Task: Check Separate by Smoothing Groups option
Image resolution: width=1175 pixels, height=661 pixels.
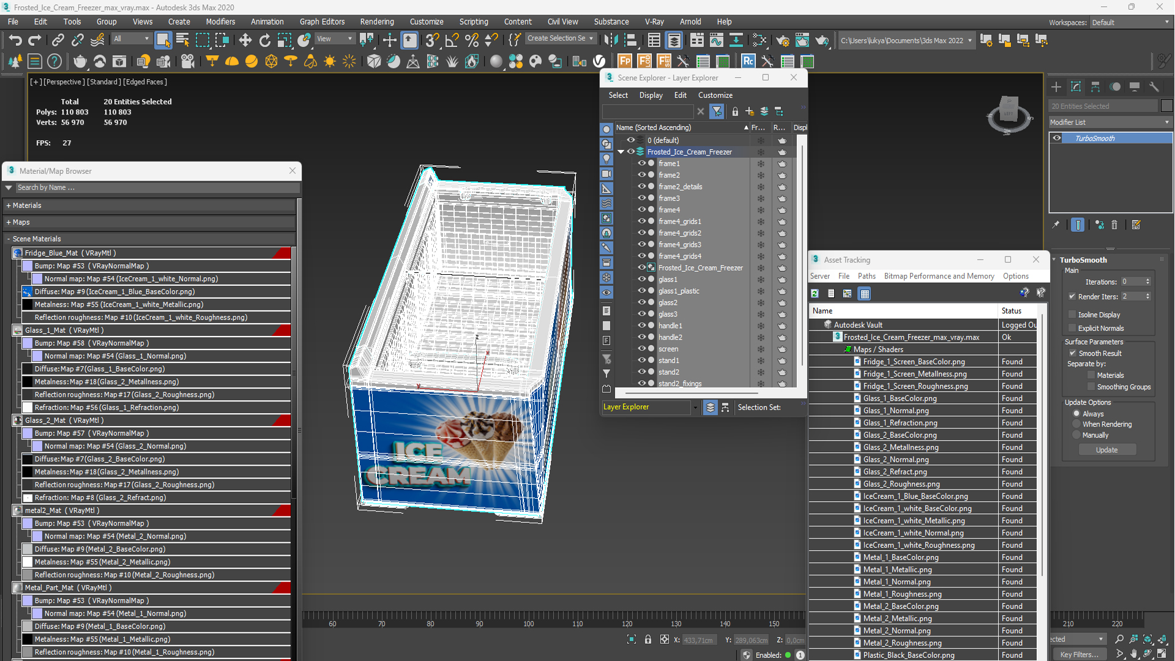Action: click(x=1091, y=387)
